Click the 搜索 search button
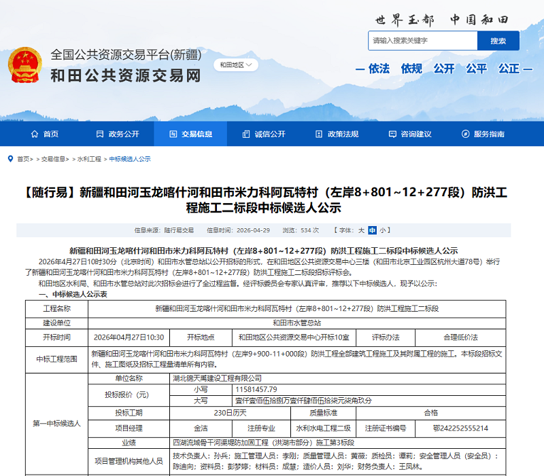 click(498, 41)
